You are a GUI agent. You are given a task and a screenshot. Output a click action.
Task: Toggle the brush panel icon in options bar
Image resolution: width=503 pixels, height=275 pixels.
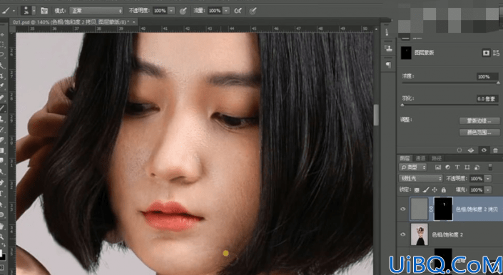tap(44, 11)
